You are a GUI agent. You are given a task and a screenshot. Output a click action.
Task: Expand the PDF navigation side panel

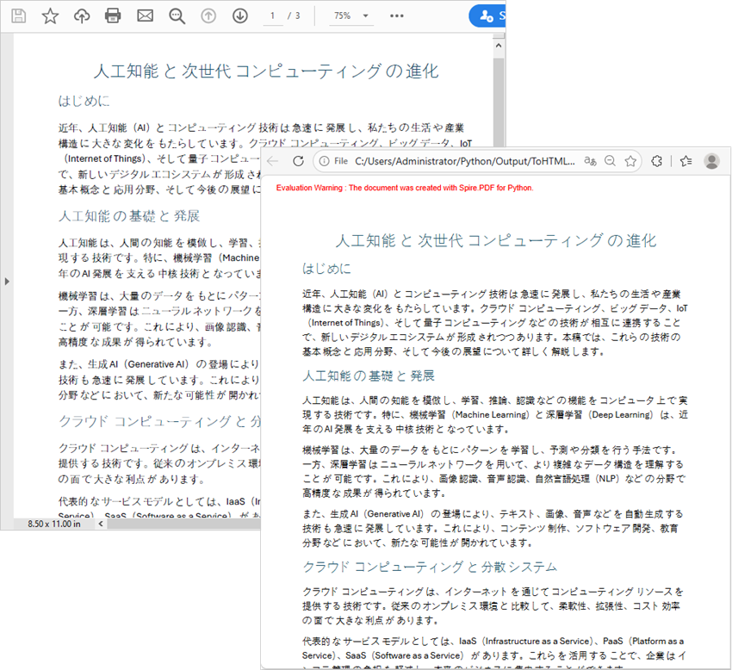6,281
